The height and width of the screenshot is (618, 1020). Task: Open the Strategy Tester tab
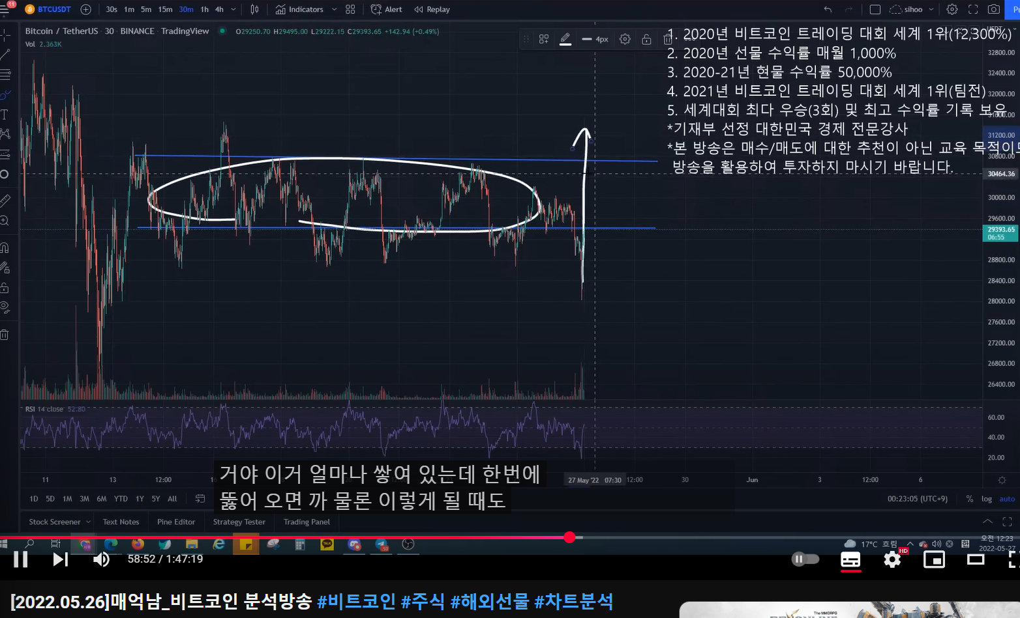tap(239, 522)
